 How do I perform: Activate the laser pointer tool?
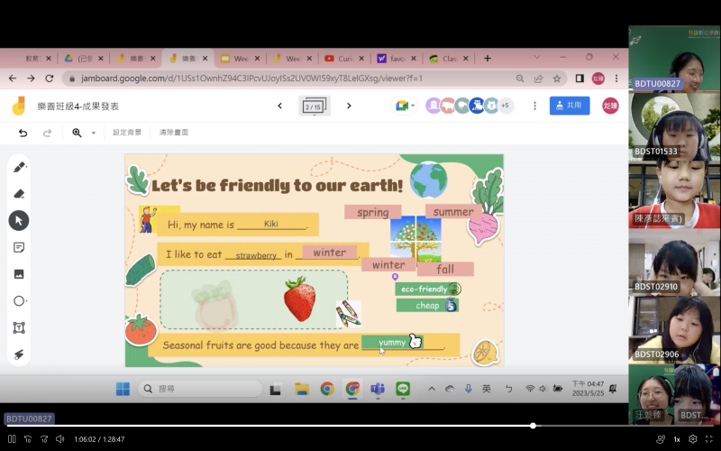[x=19, y=354]
